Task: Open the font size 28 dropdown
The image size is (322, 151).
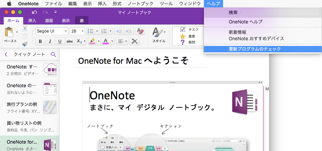Action: [82, 31]
